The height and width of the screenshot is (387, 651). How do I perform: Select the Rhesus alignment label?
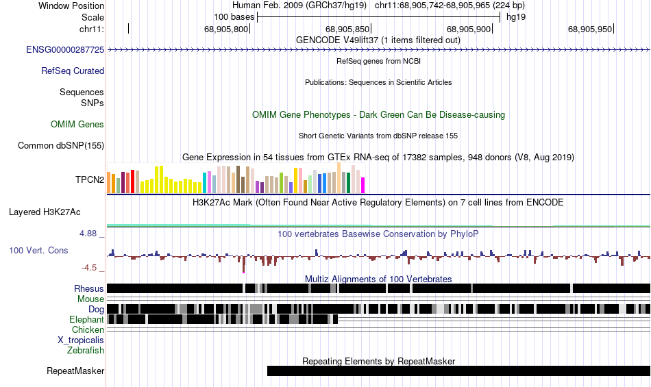tap(89, 288)
